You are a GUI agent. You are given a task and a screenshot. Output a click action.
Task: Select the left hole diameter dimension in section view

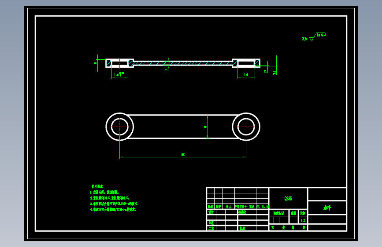pyautogui.click(x=119, y=74)
